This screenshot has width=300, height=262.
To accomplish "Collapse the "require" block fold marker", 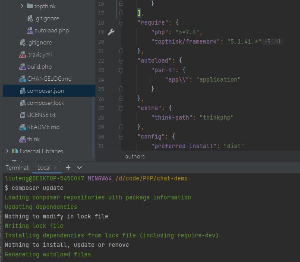I will tap(121, 22).
